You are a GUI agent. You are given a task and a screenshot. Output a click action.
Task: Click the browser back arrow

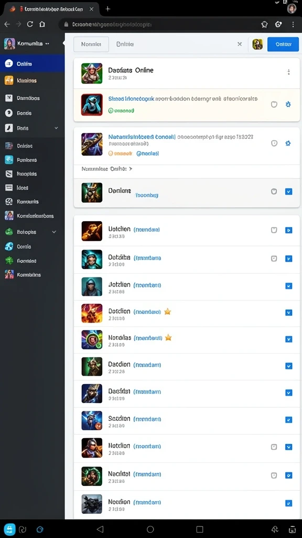[x=7, y=24]
